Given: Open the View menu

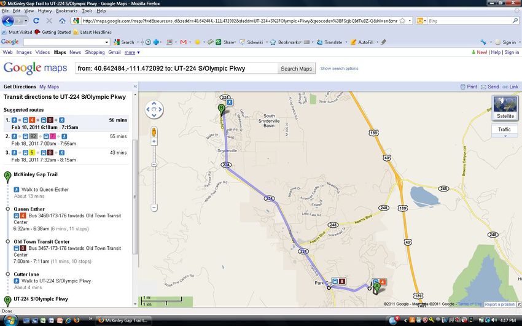Looking at the screenshot, I should (x=29, y=11).
